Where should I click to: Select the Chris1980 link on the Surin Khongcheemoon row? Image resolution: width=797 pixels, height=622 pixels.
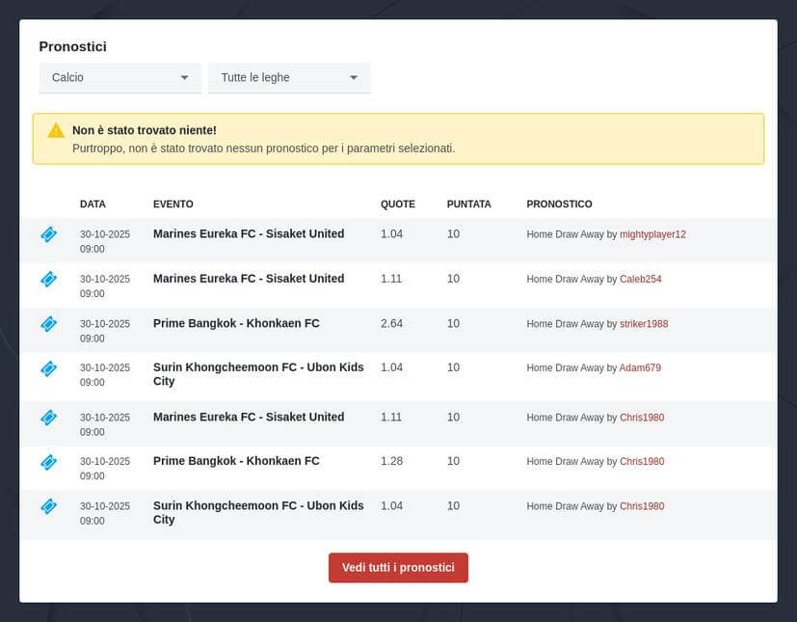click(x=641, y=505)
